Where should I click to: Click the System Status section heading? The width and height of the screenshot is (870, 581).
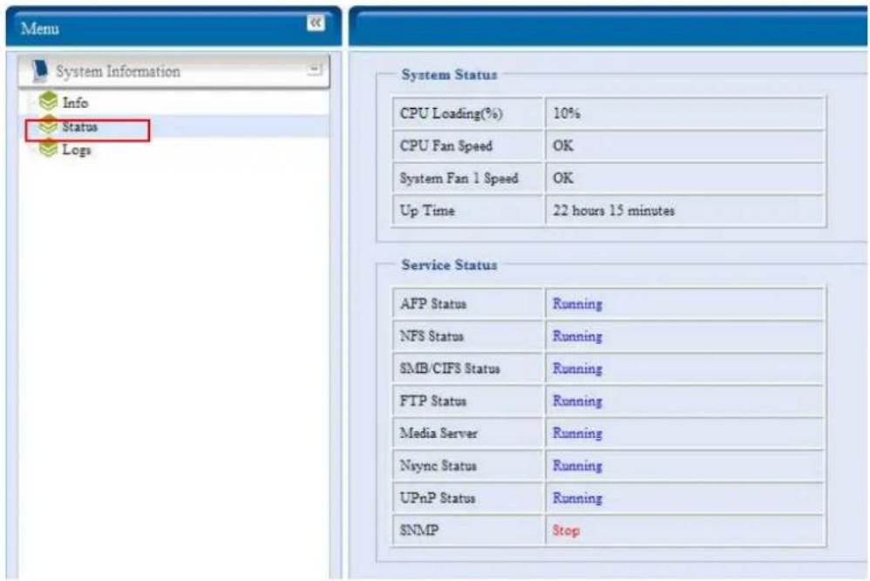(450, 74)
